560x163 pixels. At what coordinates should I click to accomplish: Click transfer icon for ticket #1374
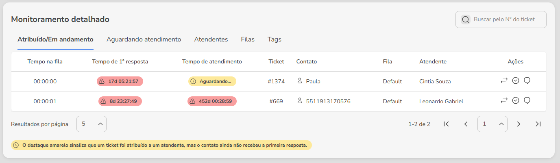coord(504,80)
